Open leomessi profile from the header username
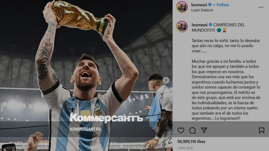The height and width of the screenshot is (151, 269). tap(199, 5)
